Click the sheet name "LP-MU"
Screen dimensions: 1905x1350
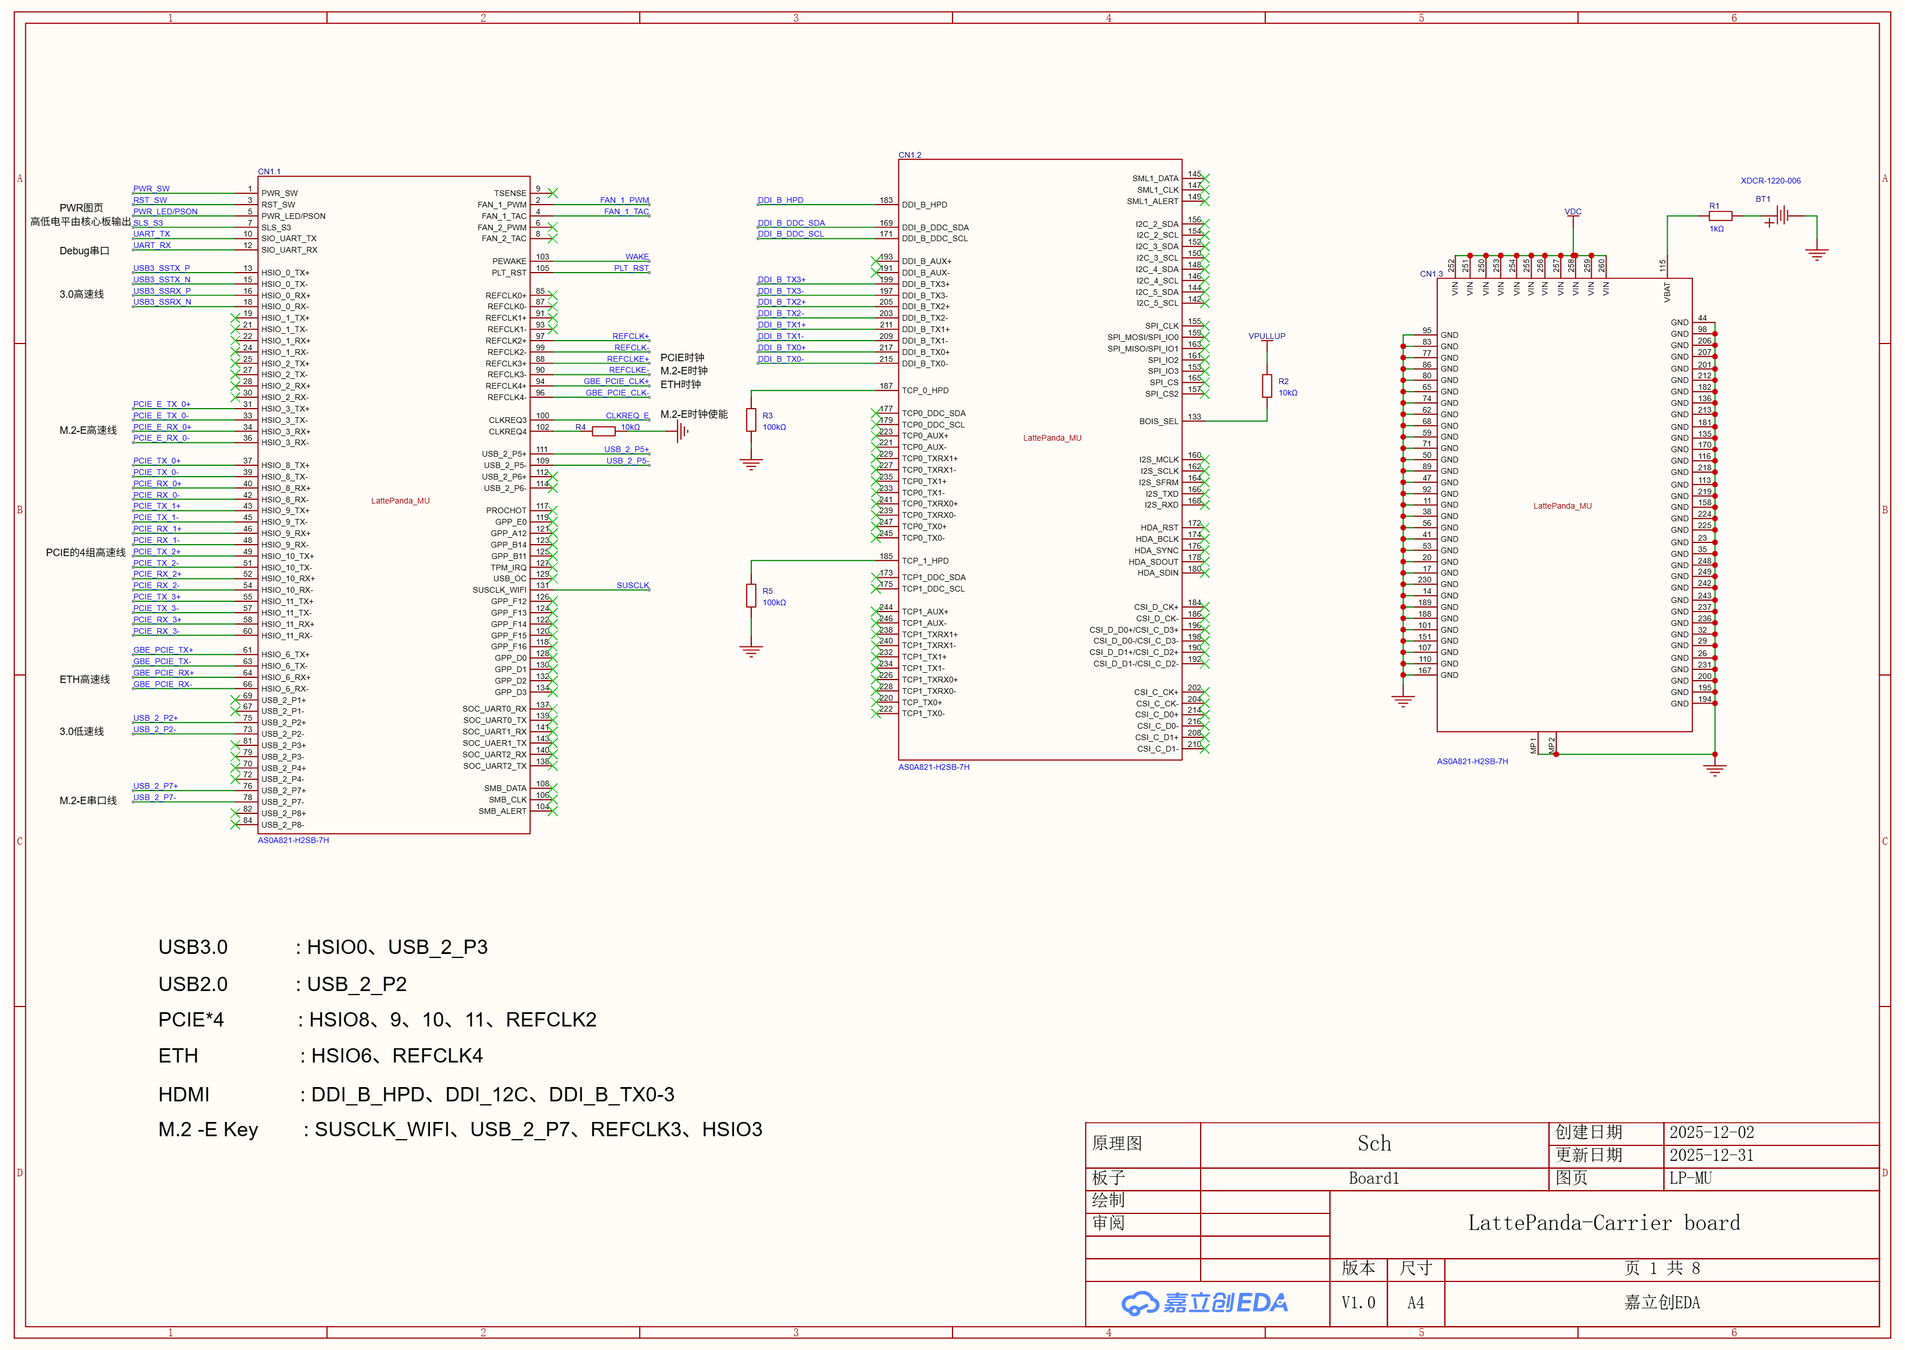point(1691,1178)
